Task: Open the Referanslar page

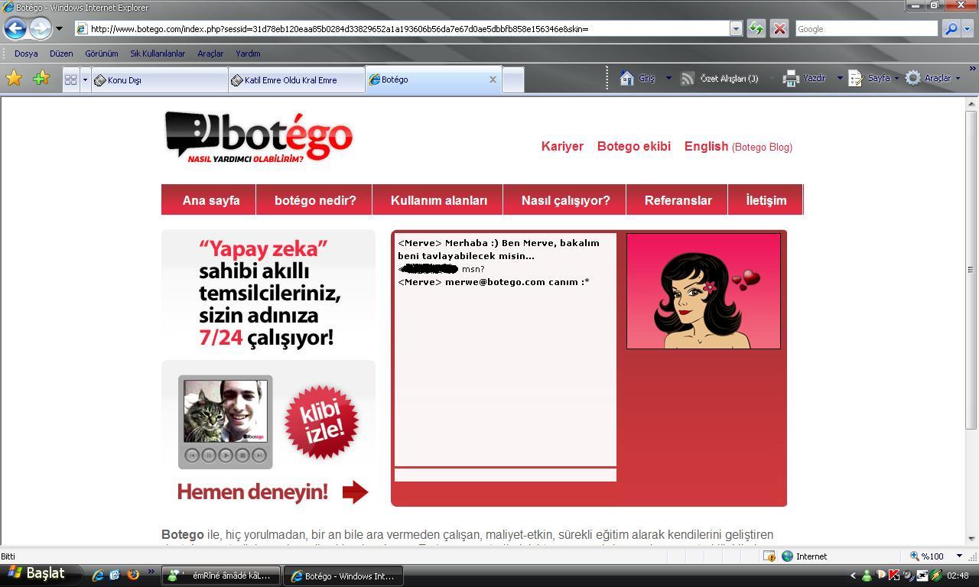Action: click(x=678, y=200)
